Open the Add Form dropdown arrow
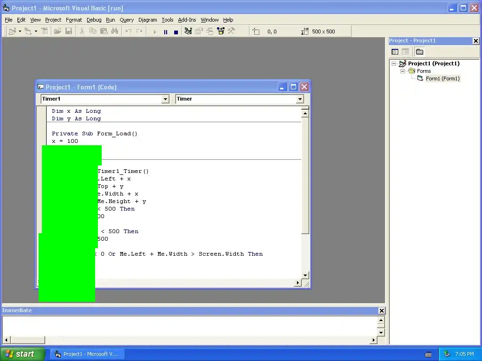Screen dimensions: 482x361 tap(36, 31)
